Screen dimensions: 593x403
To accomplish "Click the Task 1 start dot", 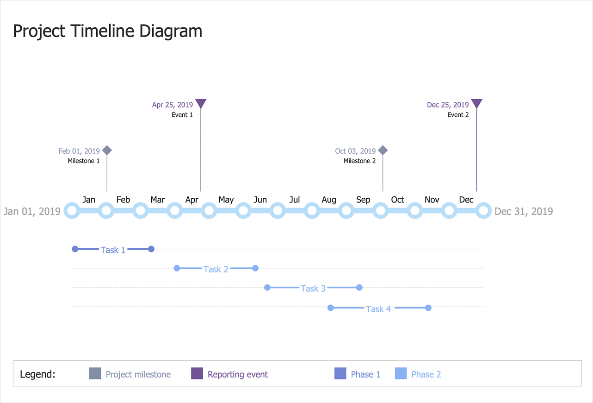I will [75, 249].
